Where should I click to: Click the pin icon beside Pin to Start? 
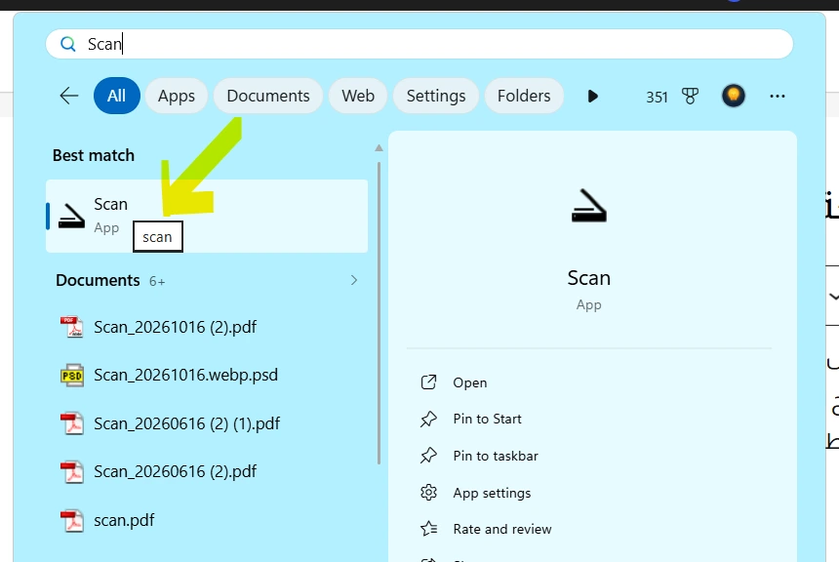click(x=428, y=420)
